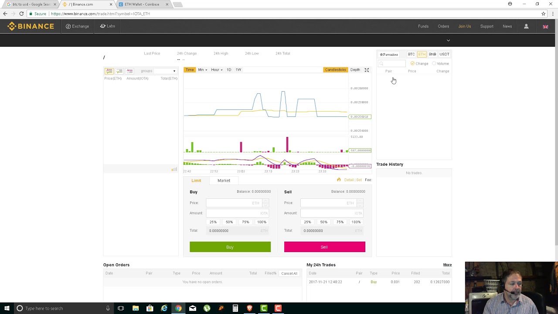Open the News page
The width and height of the screenshot is (558, 314).
click(x=507, y=26)
